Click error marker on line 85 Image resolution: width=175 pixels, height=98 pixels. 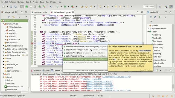pyautogui.click(x=32, y=44)
